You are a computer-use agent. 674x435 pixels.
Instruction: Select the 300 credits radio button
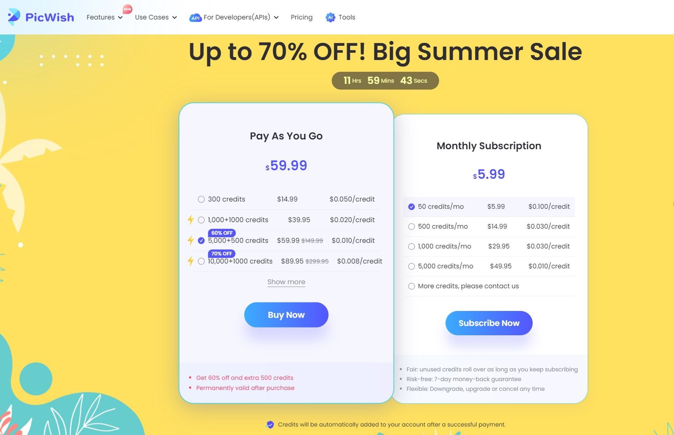201,199
